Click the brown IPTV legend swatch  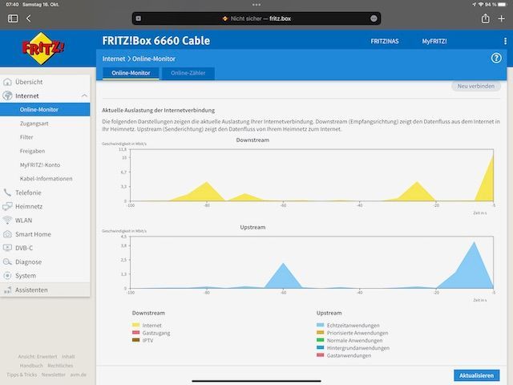point(135,340)
